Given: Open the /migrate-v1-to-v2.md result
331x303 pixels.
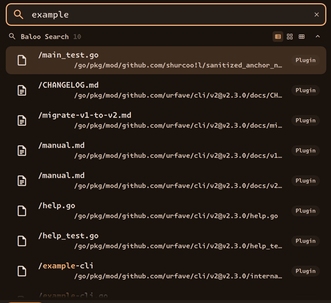Looking at the screenshot, I should coord(166,120).
